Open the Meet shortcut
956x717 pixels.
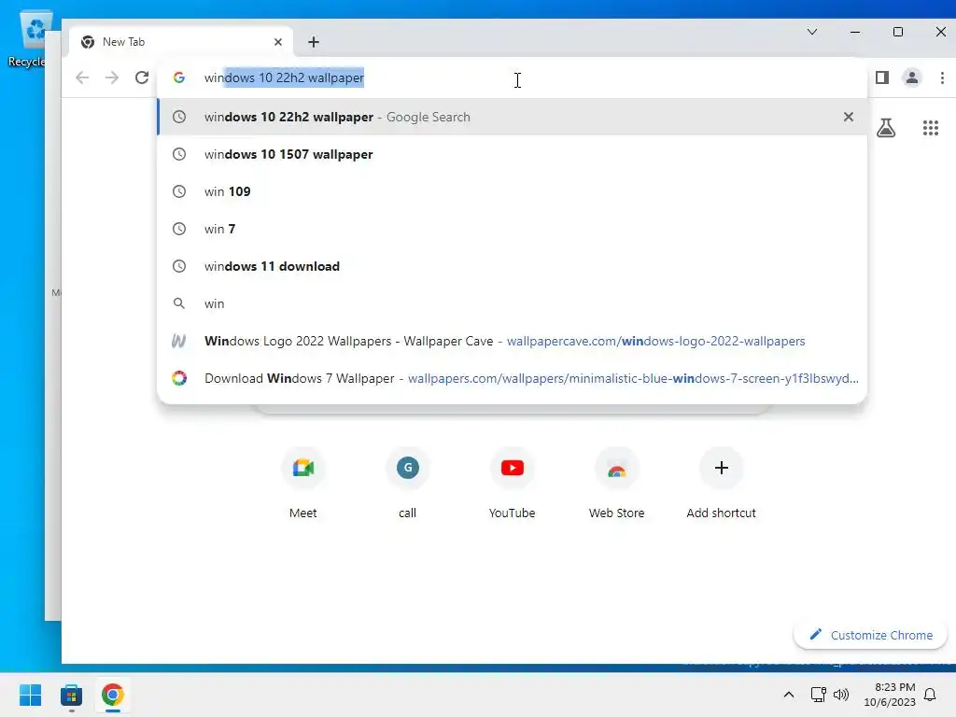pos(303,484)
